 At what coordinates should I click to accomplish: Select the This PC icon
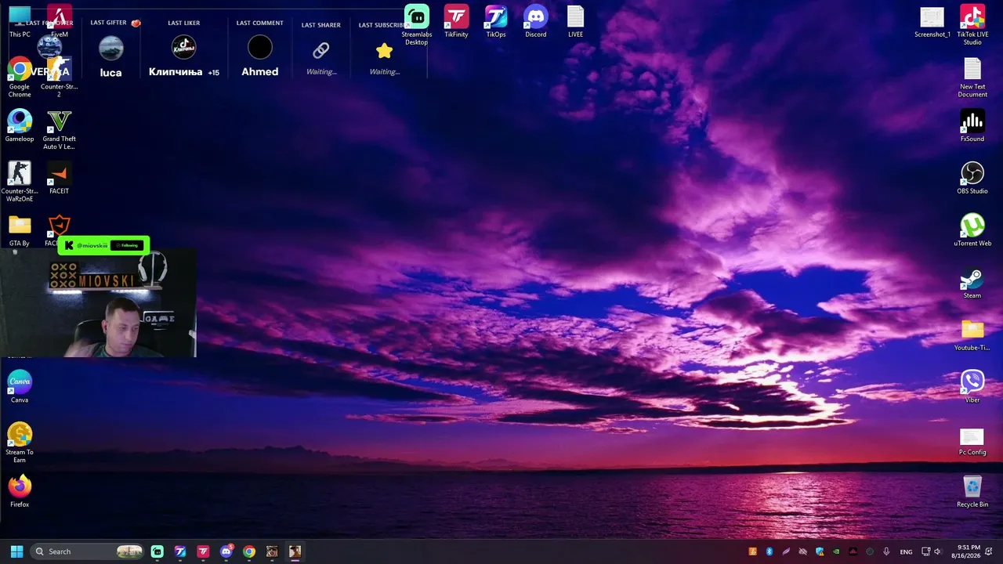pos(20,21)
